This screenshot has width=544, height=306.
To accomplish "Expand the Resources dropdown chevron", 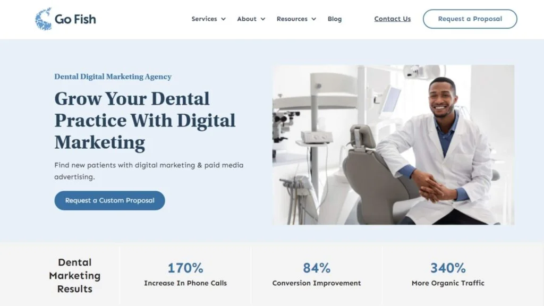I will tap(313, 19).
